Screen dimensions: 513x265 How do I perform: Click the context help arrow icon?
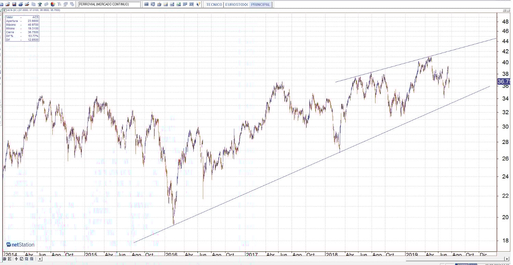tap(198, 4)
